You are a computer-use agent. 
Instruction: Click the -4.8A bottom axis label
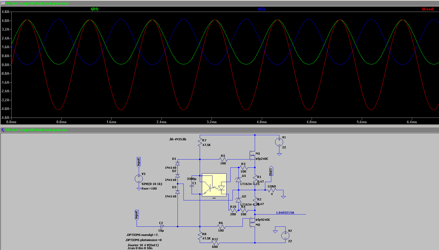5,118
